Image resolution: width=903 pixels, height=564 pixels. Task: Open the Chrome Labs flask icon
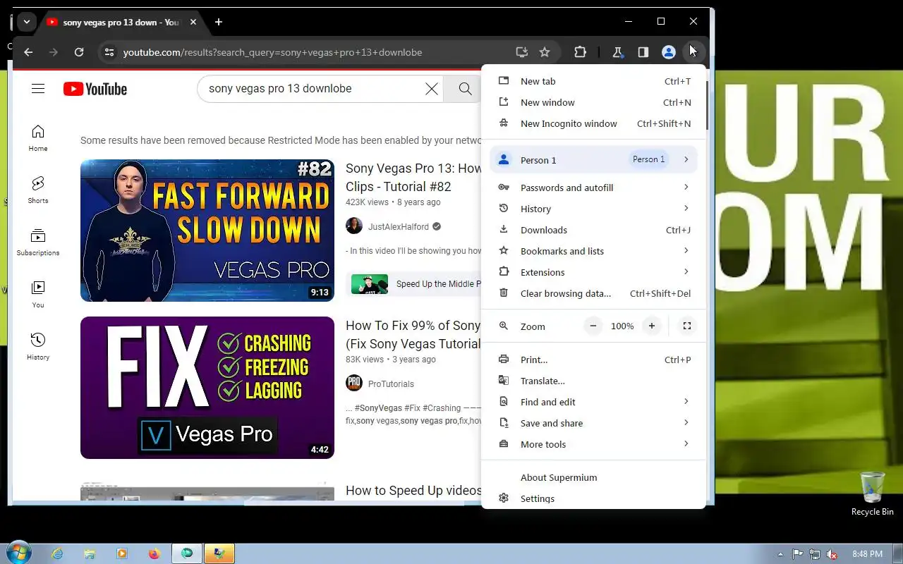click(617, 52)
